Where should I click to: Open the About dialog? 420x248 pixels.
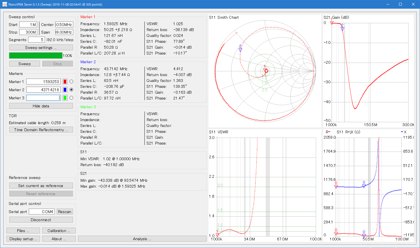(x=59, y=239)
